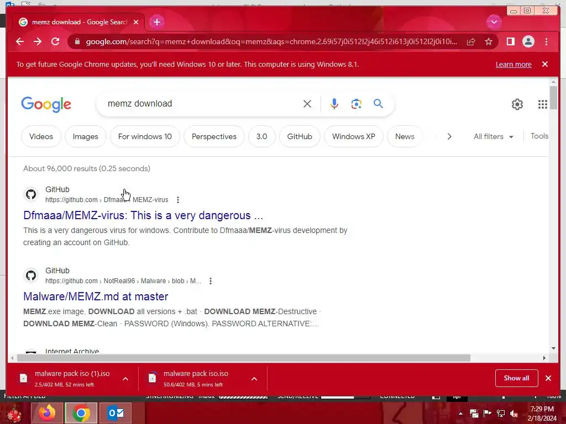Open the network tray icon
Viewport: 566px width, 424px height.
pyautogui.click(x=501, y=414)
